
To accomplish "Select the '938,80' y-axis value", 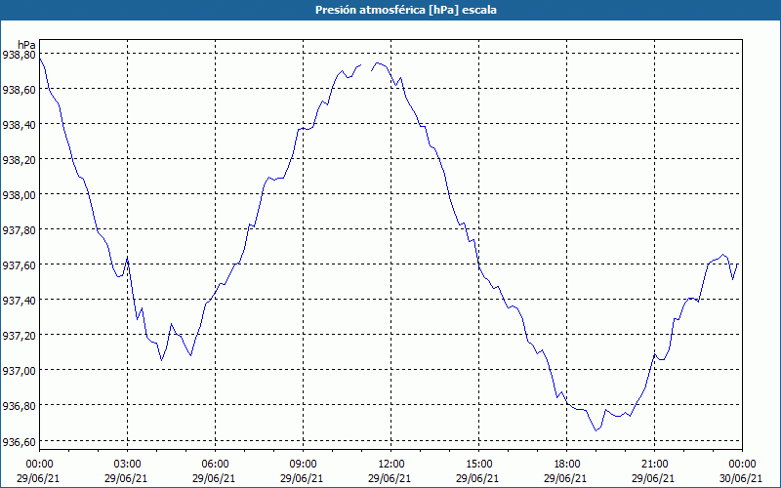I will 19,55.
